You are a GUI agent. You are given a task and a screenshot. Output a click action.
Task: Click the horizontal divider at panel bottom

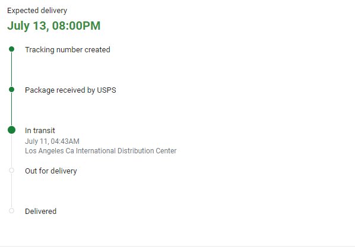178,246
